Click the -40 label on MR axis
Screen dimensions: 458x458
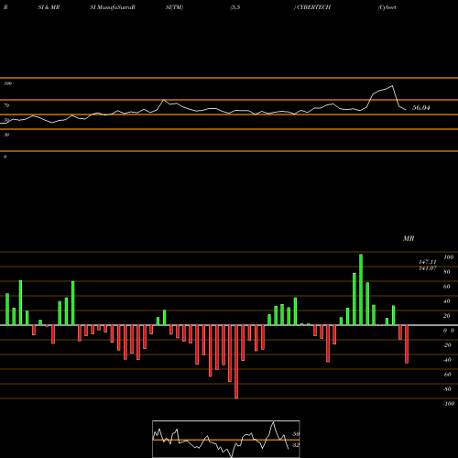[447, 360]
